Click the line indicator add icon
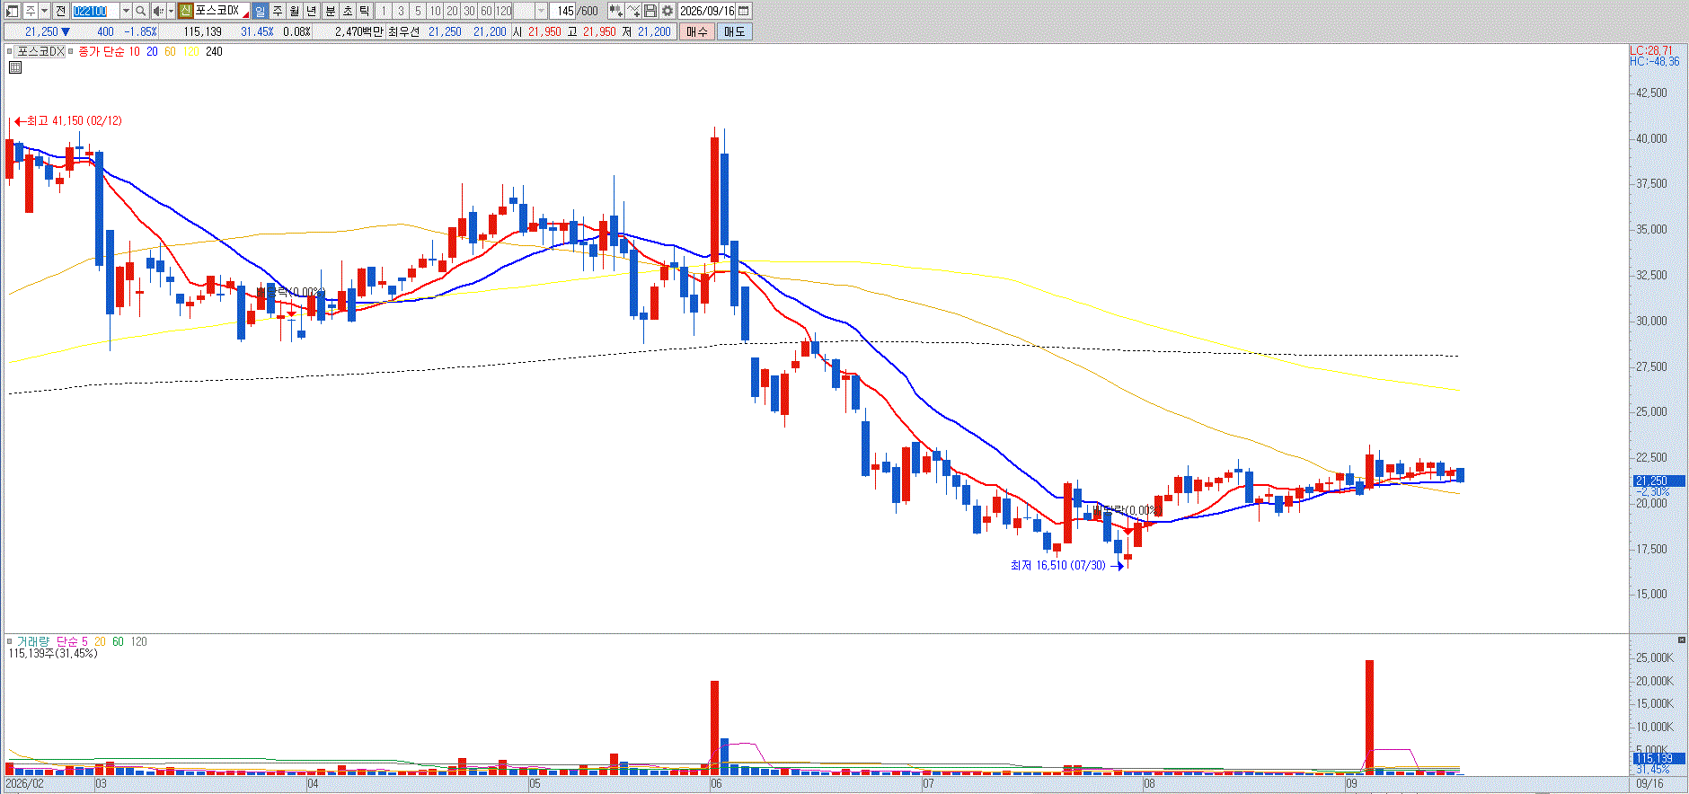This screenshot has height=794, width=1689. click(x=633, y=11)
